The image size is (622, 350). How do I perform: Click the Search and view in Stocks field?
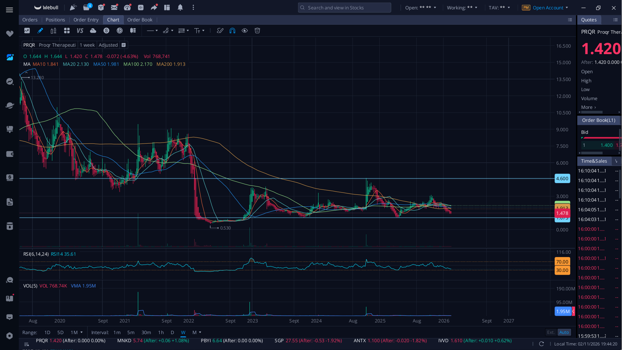(x=344, y=7)
